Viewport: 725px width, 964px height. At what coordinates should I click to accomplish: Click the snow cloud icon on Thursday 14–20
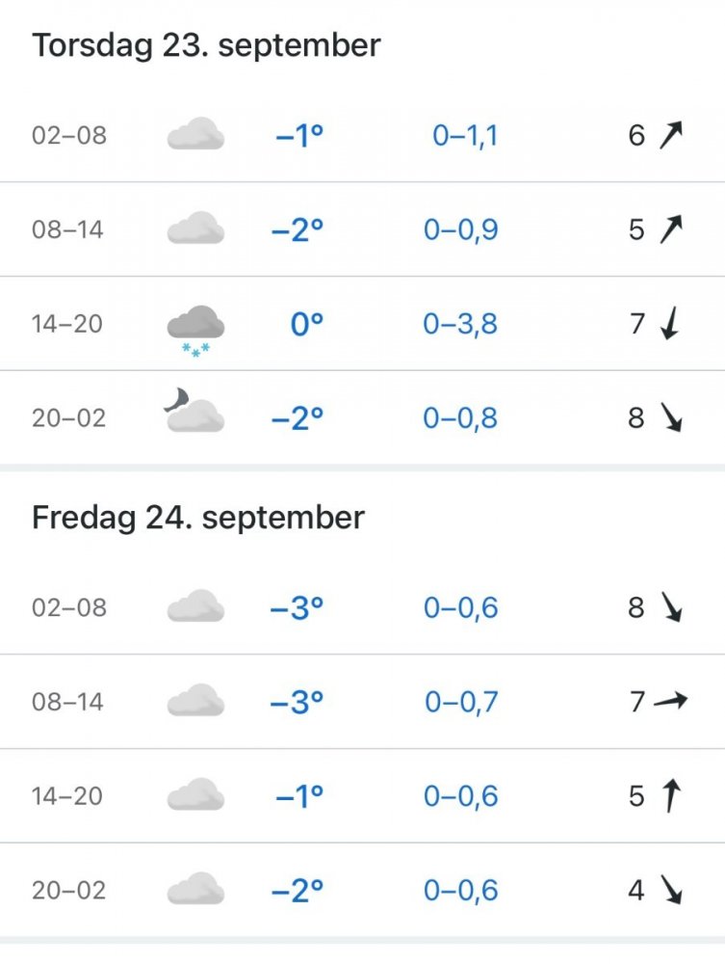tap(195, 330)
